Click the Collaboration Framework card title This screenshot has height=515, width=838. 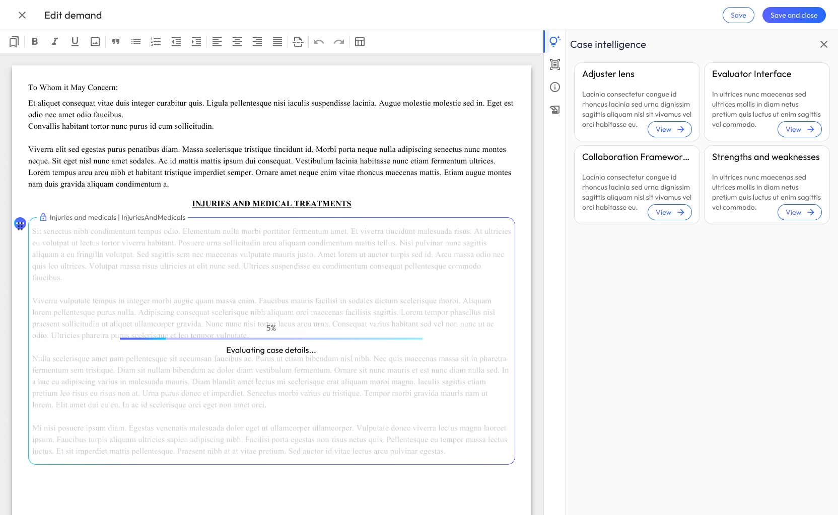point(636,157)
